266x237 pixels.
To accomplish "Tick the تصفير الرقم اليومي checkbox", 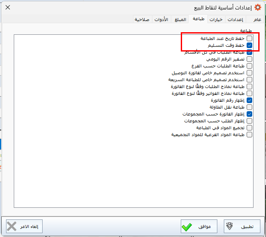I will [x=249, y=59].
